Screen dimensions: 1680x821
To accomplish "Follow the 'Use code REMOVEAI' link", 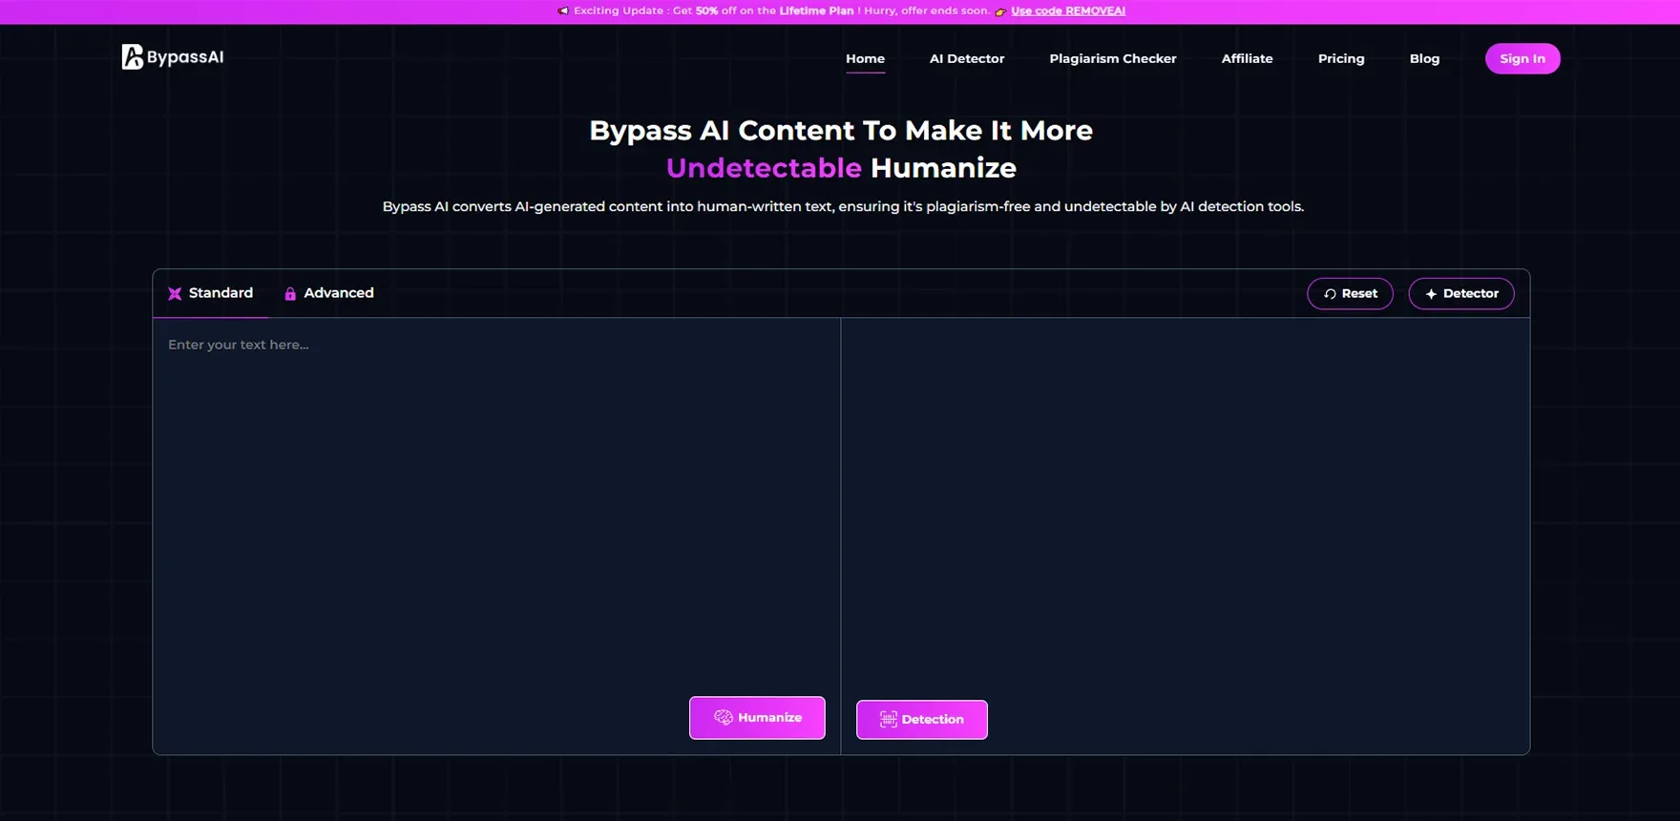I will [1068, 11].
